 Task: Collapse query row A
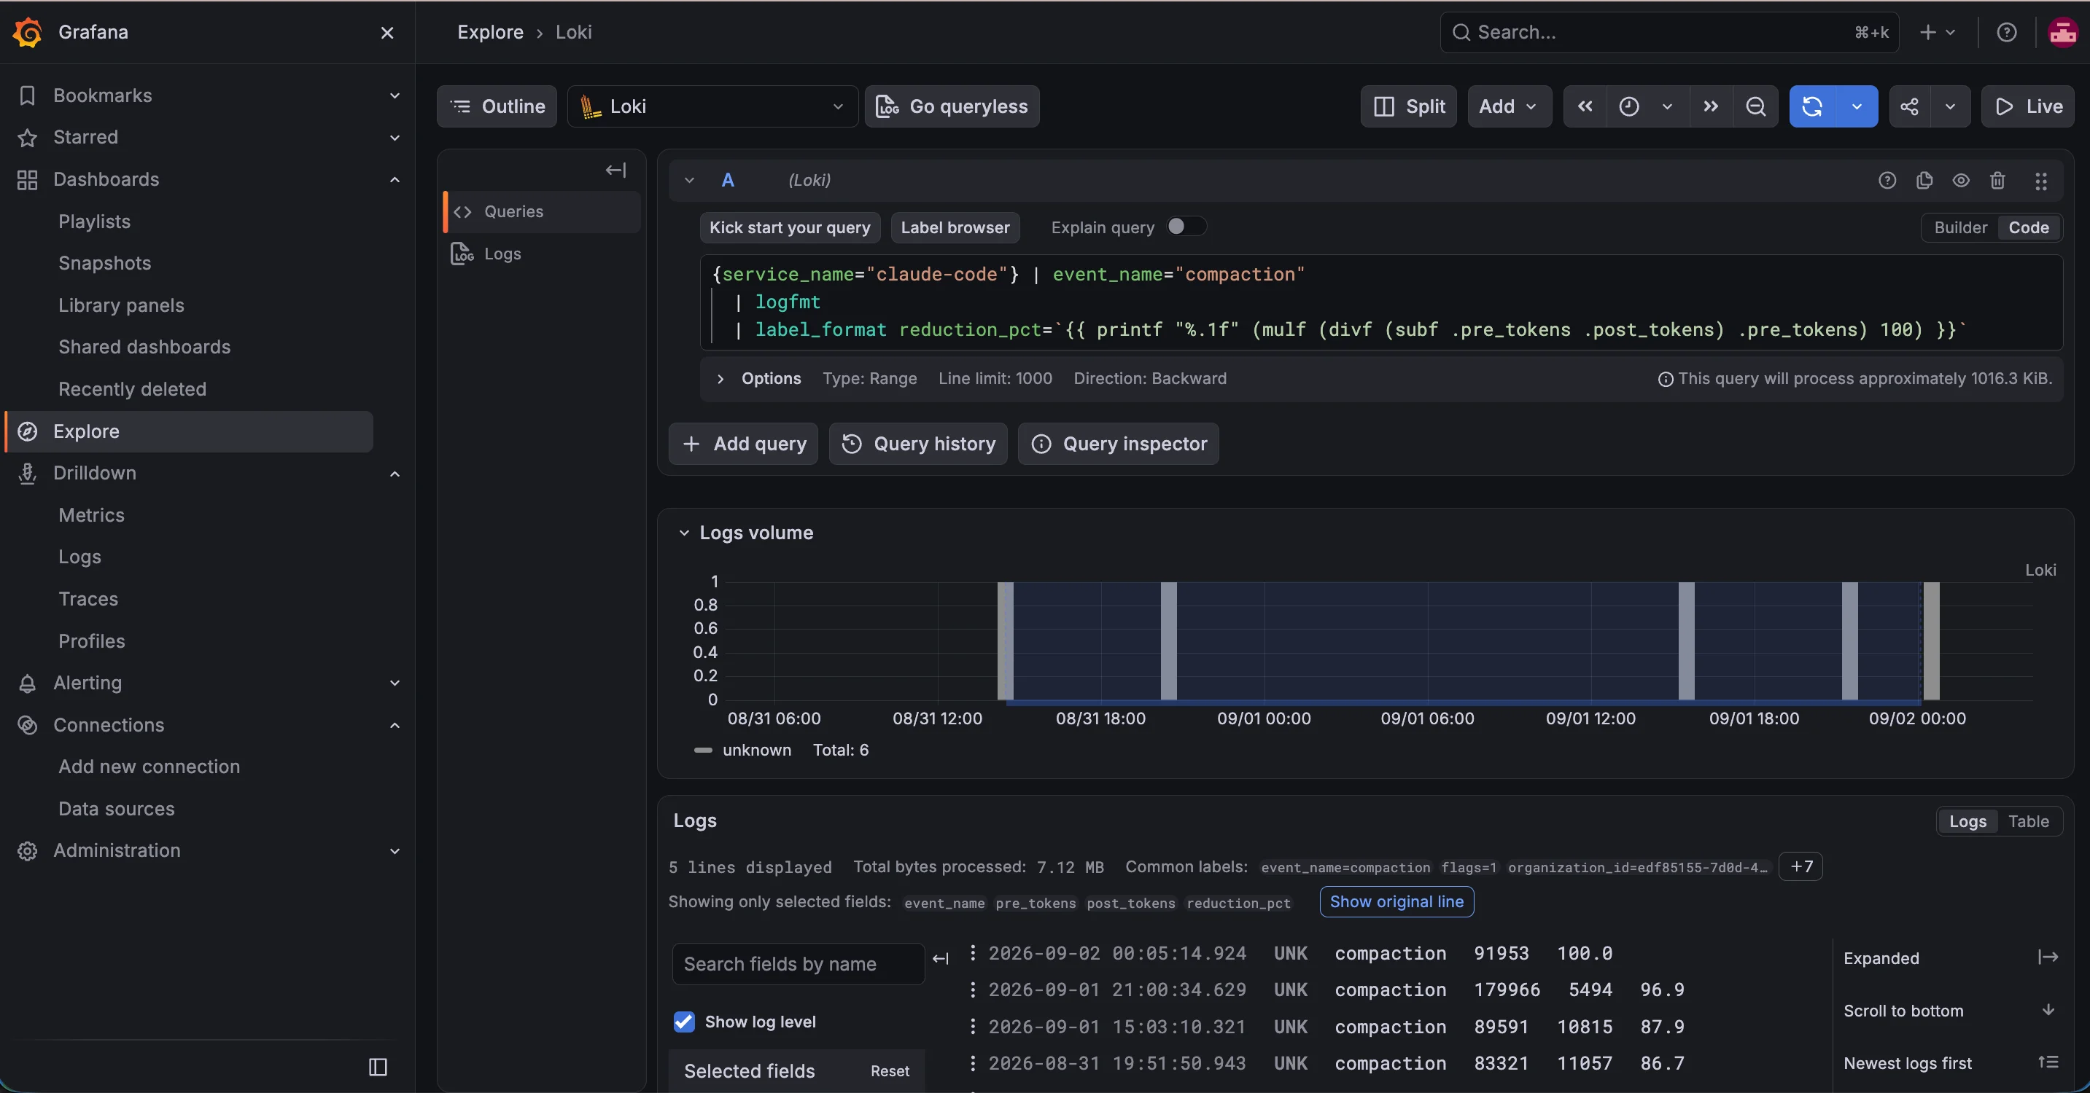(x=689, y=180)
